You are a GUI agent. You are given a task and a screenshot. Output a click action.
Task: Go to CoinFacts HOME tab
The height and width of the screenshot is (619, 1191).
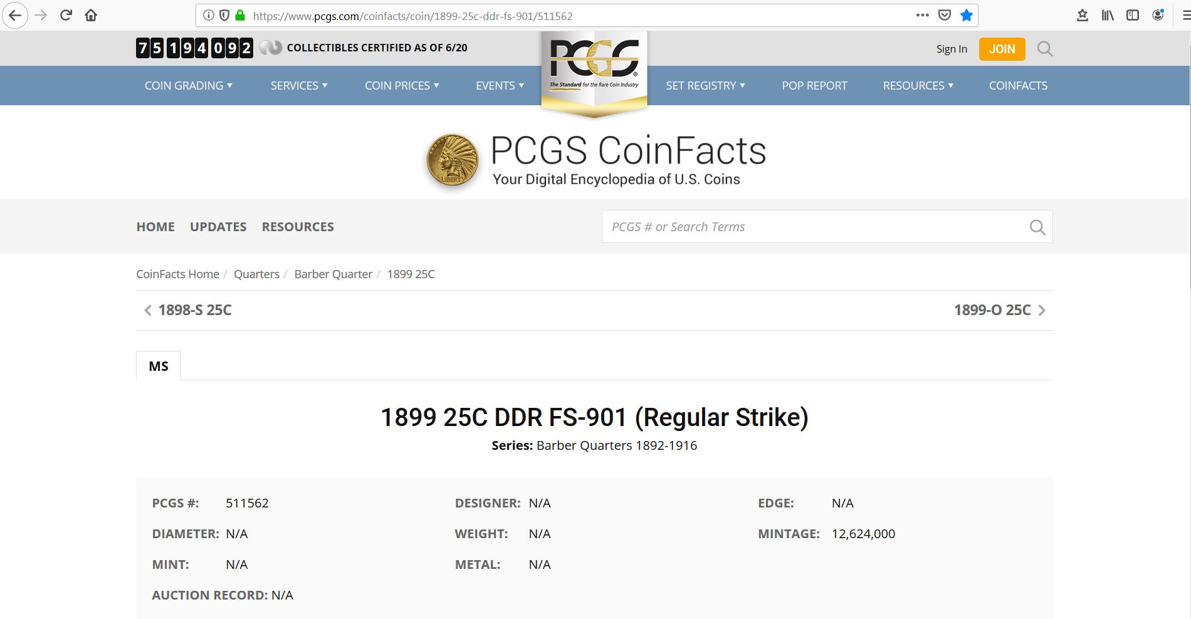[155, 227]
